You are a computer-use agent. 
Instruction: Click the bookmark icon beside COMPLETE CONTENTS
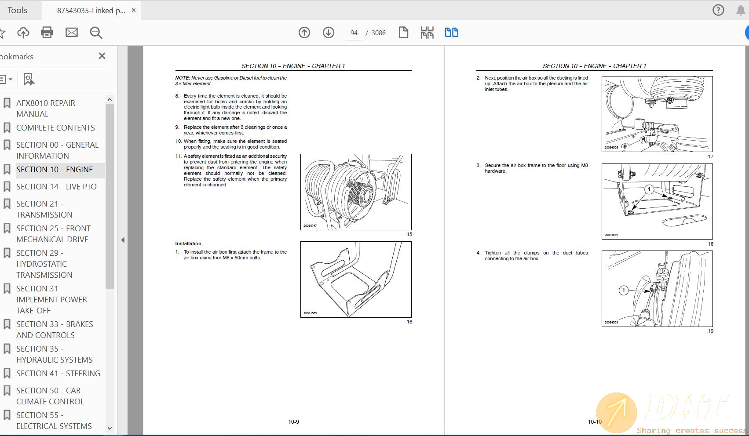[x=7, y=128]
